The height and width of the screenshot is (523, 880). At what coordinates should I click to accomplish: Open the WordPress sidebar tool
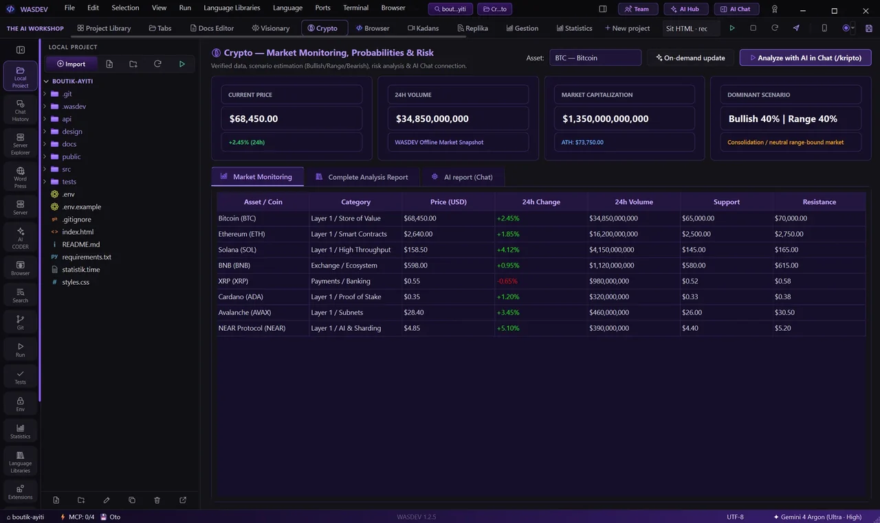[21, 177]
